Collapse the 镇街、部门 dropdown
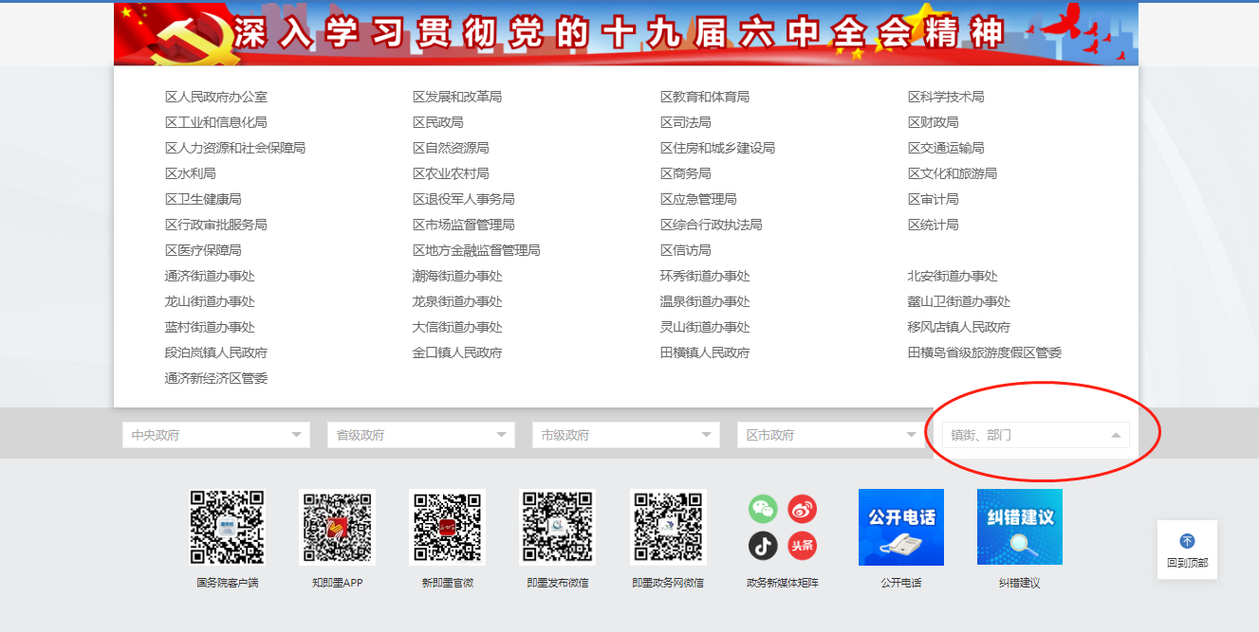The height and width of the screenshot is (632, 1259). (1035, 435)
